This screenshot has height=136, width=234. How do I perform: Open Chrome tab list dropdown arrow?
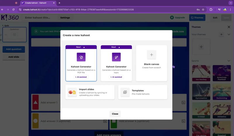tap(231, 3)
